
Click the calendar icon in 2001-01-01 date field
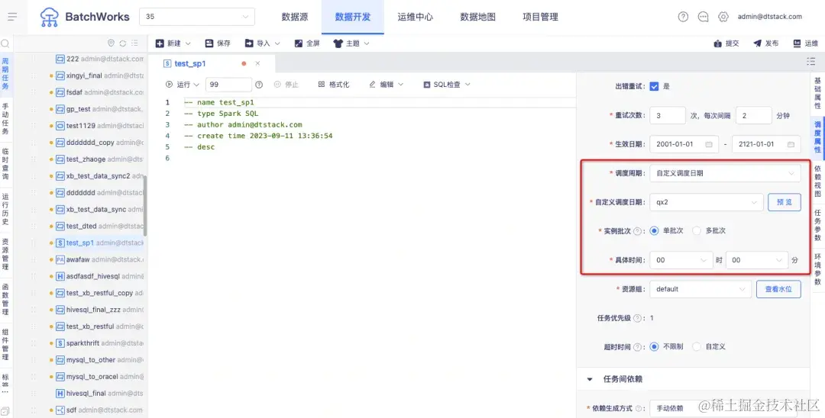[x=709, y=144]
